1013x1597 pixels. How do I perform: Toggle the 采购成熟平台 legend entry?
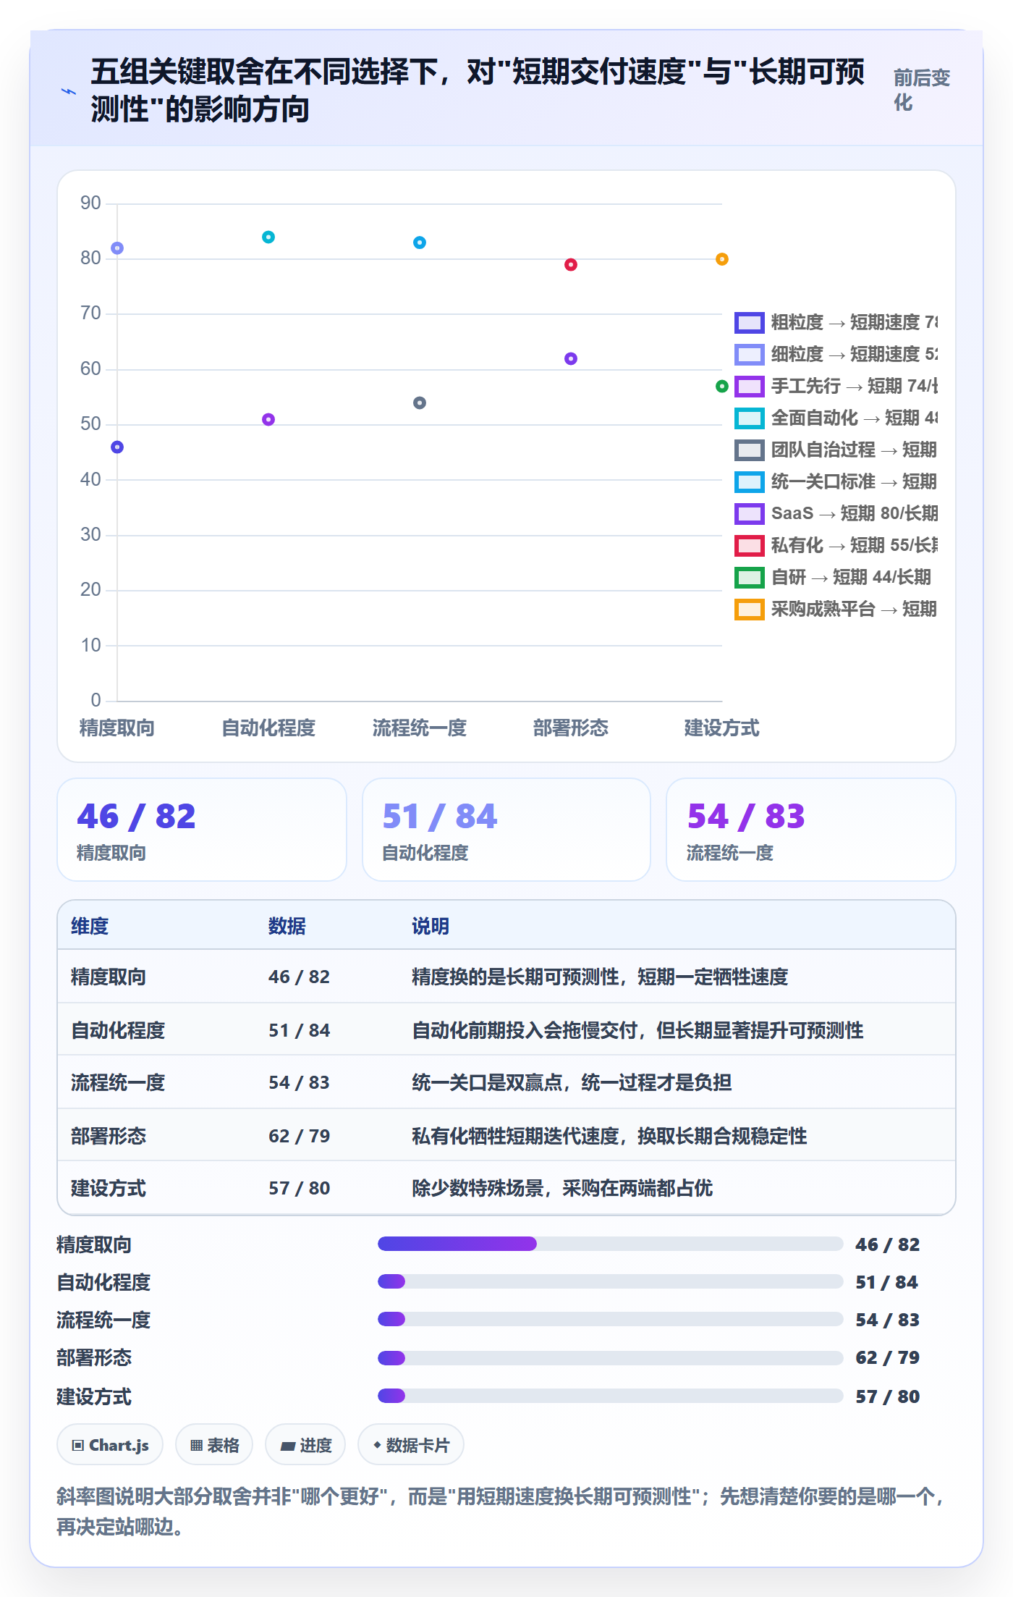click(836, 609)
